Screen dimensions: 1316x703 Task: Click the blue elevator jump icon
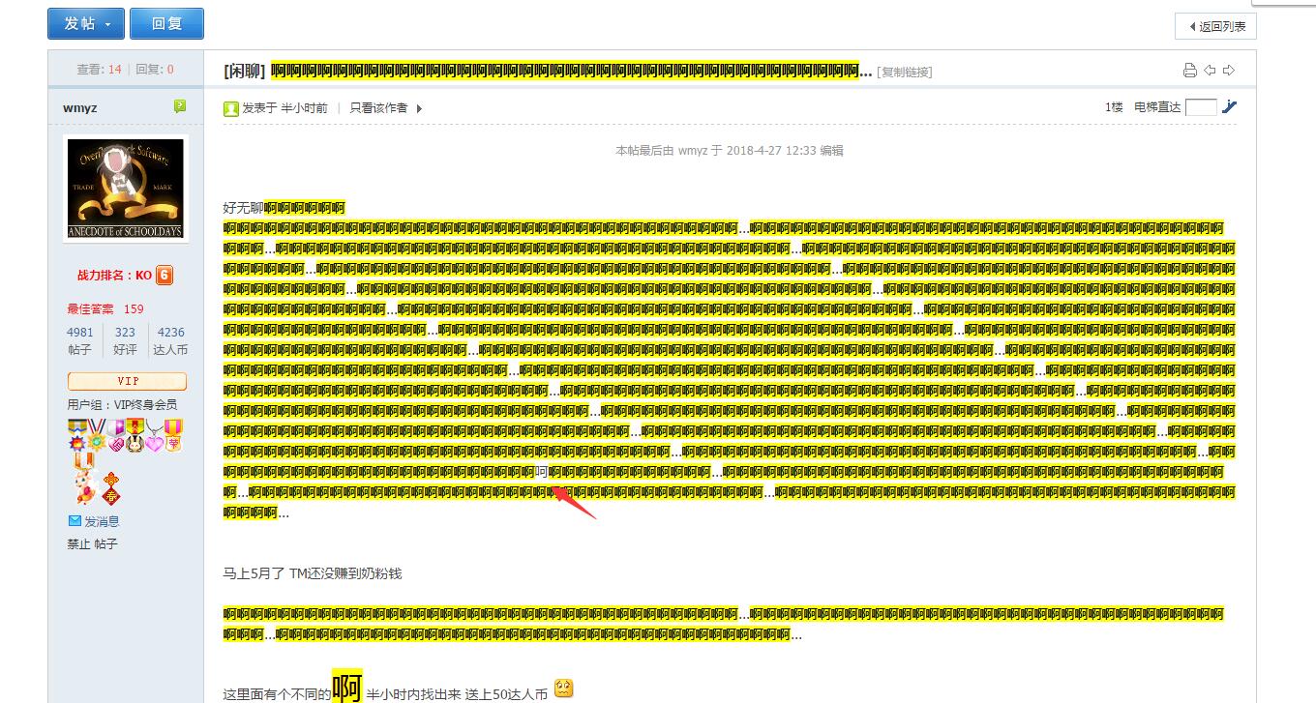[1229, 107]
